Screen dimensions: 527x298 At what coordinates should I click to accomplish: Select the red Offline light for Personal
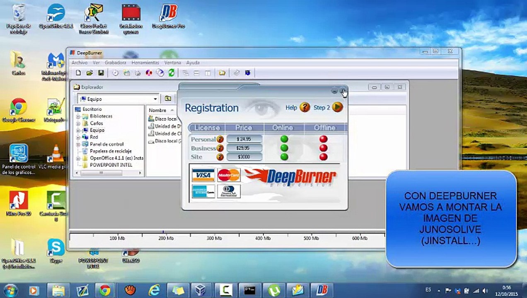[324, 139]
